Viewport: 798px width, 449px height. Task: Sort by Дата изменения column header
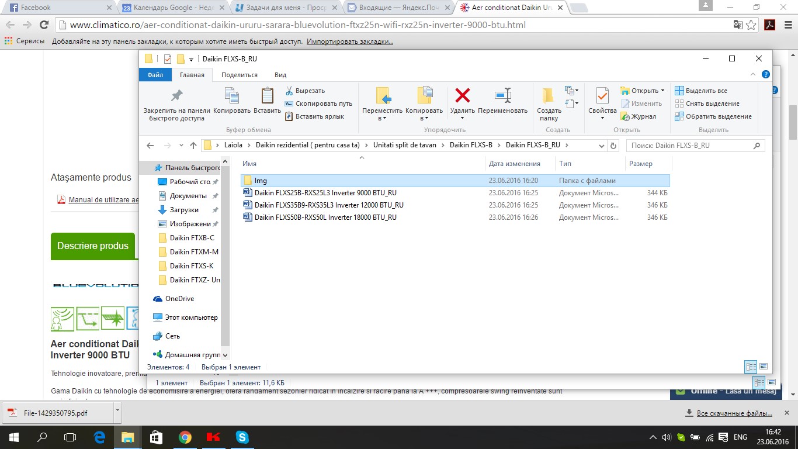[514, 164]
